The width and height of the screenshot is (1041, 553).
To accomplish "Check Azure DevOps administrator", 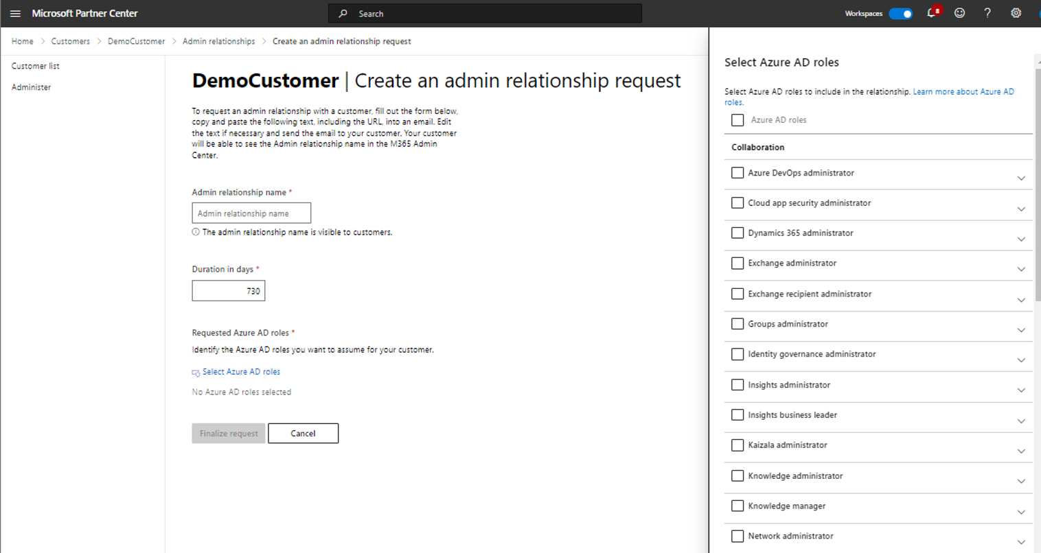I will (x=737, y=173).
